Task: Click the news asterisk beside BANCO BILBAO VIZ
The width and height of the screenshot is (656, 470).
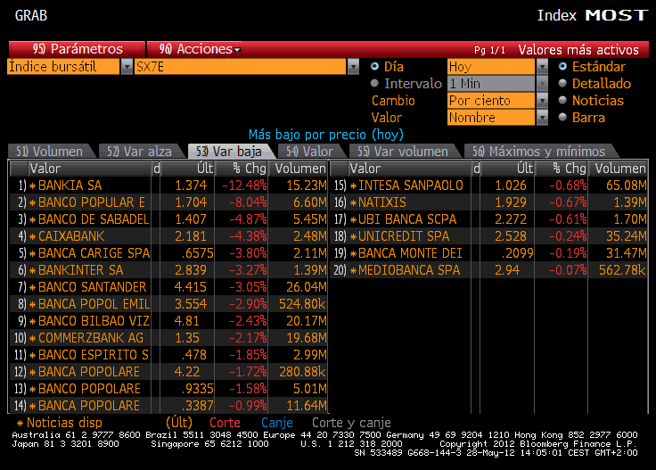Action: coord(32,321)
